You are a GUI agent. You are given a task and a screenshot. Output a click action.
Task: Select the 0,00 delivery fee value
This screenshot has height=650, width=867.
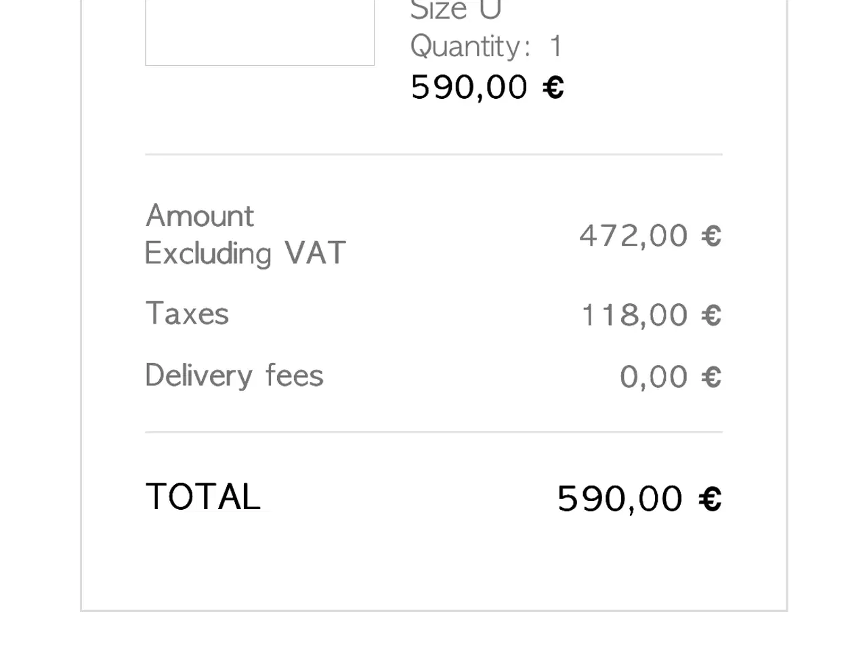click(654, 377)
